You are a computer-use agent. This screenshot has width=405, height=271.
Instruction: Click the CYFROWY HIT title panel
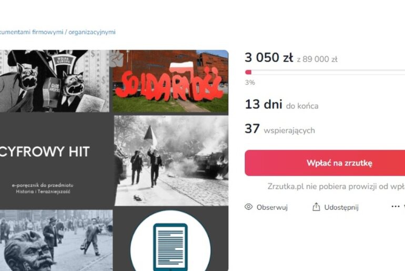(45, 152)
